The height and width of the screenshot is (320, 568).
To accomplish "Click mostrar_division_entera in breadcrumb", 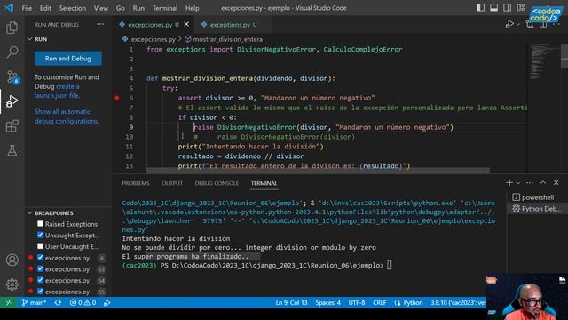I will click(x=227, y=39).
